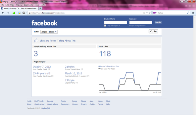The height and width of the screenshot is (122, 196).
Task: Open the Yahoo search engine selector
Action: (155, 13)
